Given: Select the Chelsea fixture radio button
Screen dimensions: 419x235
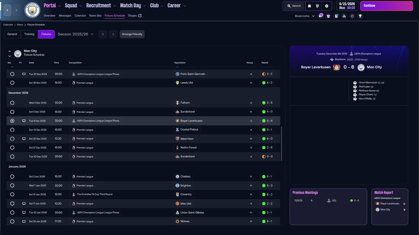Looking at the screenshot, I should point(12,177).
